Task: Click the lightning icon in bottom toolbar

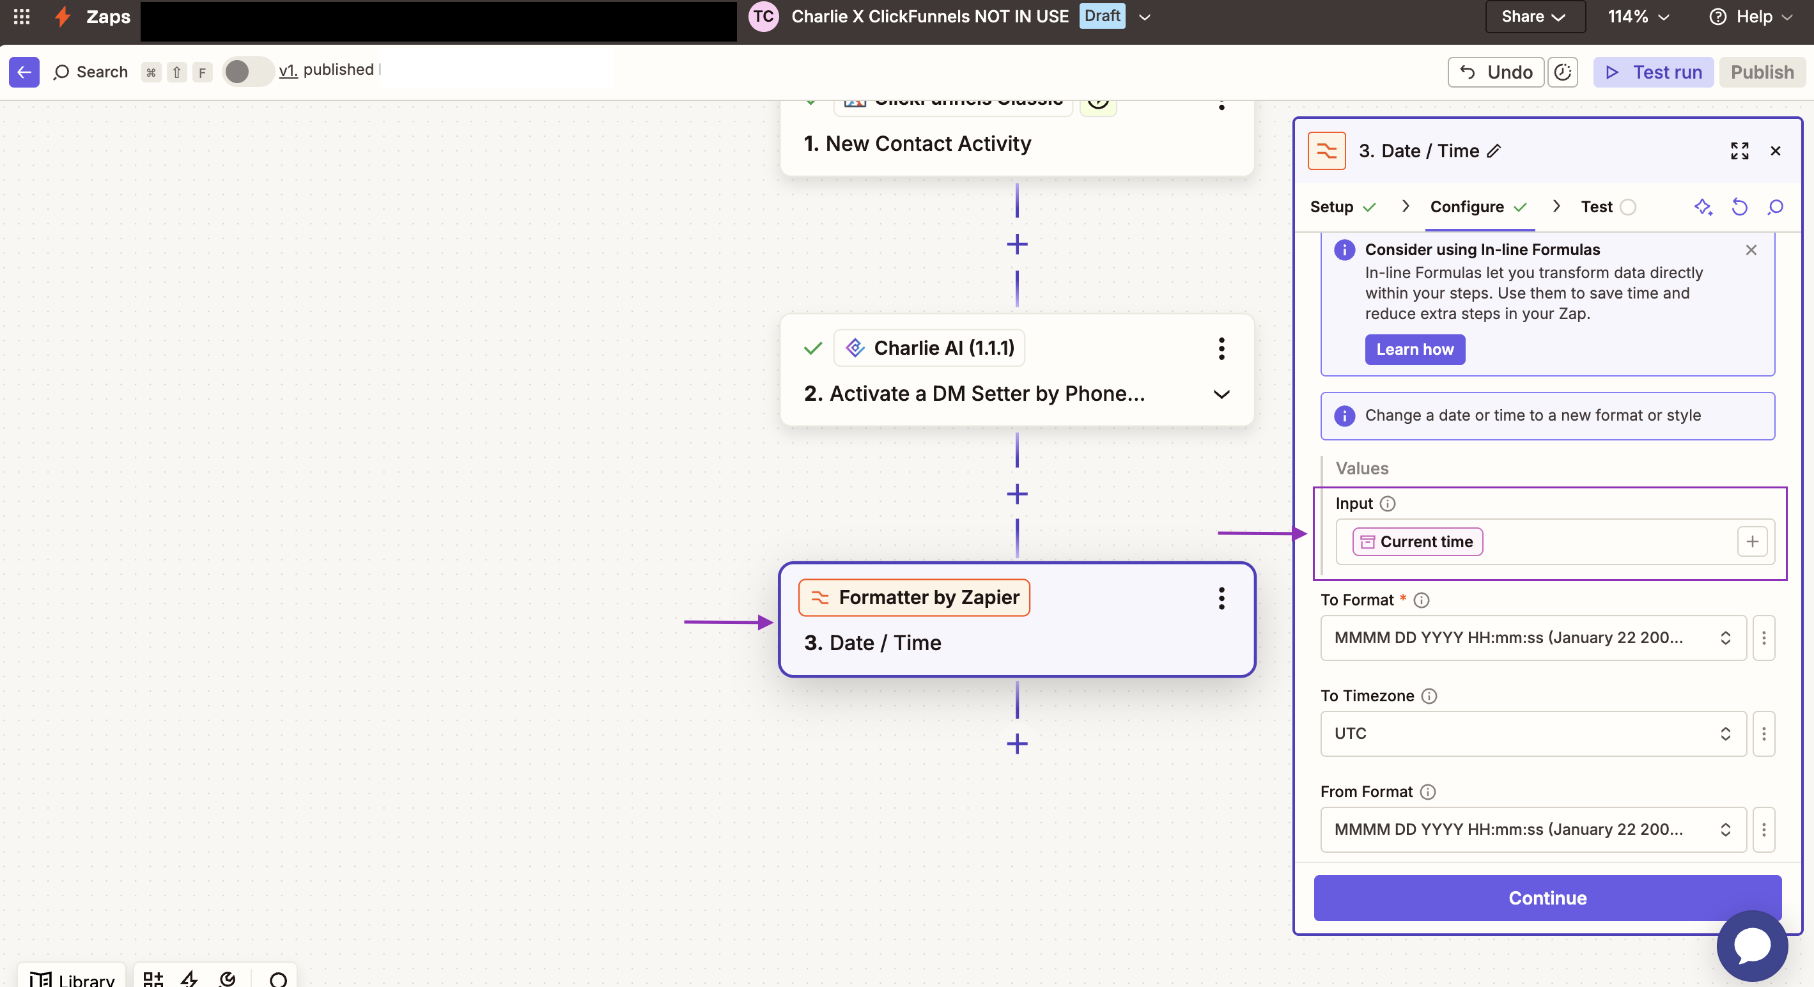Action: coord(189,979)
